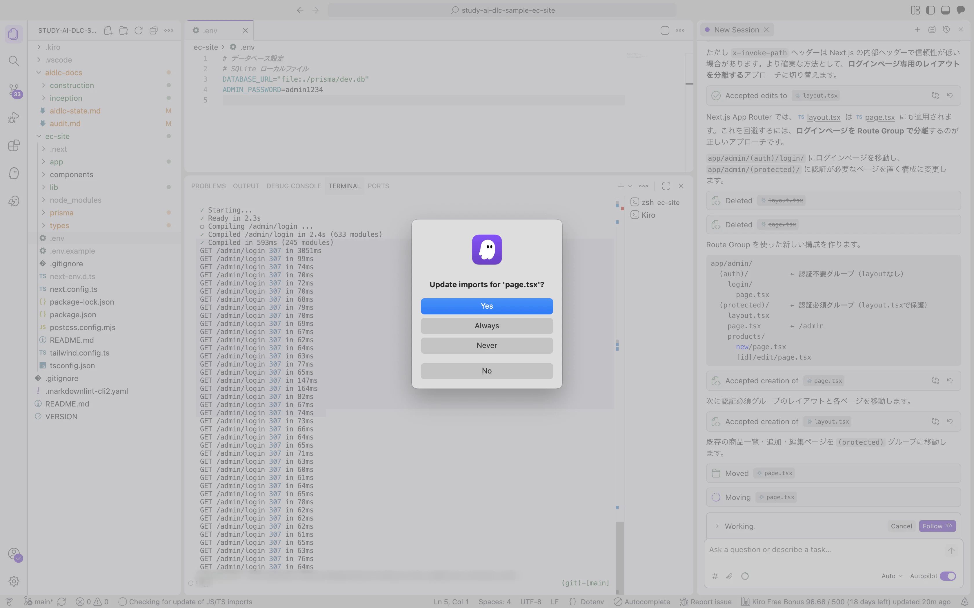Switch to the PORTS tab
Screen dimensions: 974x608
point(378,186)
